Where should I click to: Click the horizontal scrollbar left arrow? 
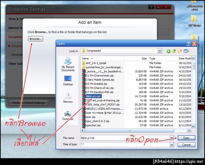(82, 130)
